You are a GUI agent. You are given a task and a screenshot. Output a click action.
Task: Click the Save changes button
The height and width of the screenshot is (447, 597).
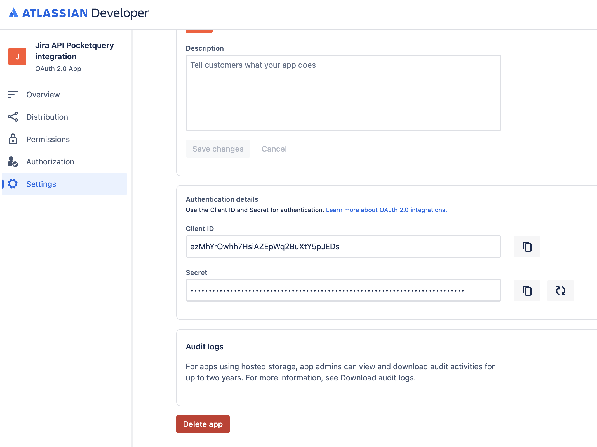218,148
